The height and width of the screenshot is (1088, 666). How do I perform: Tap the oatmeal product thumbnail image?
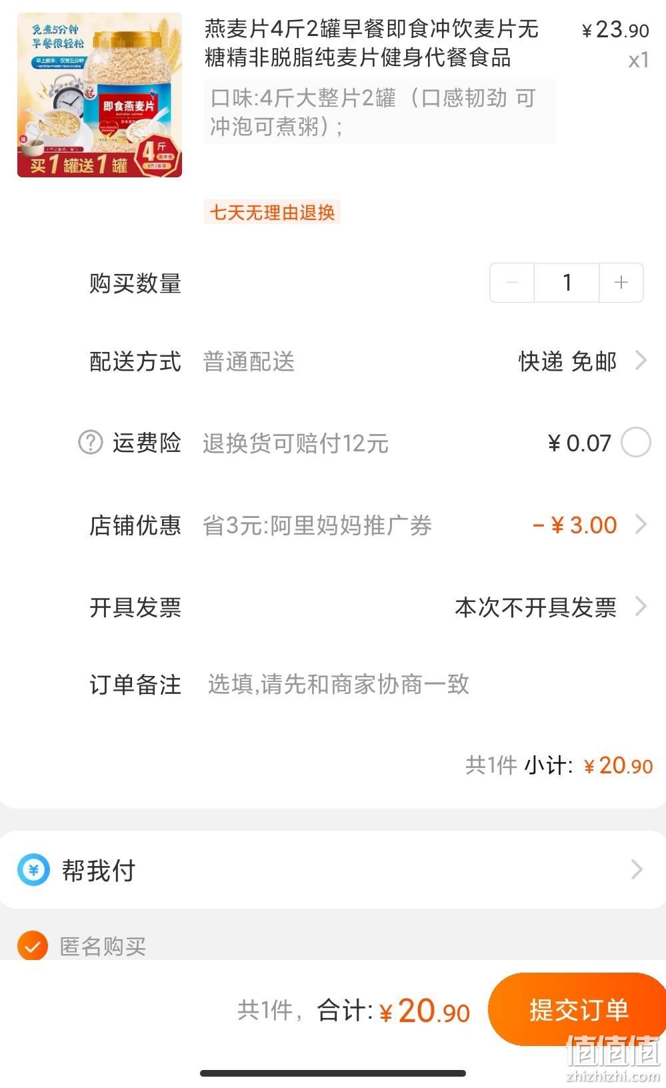pos(99,95)
